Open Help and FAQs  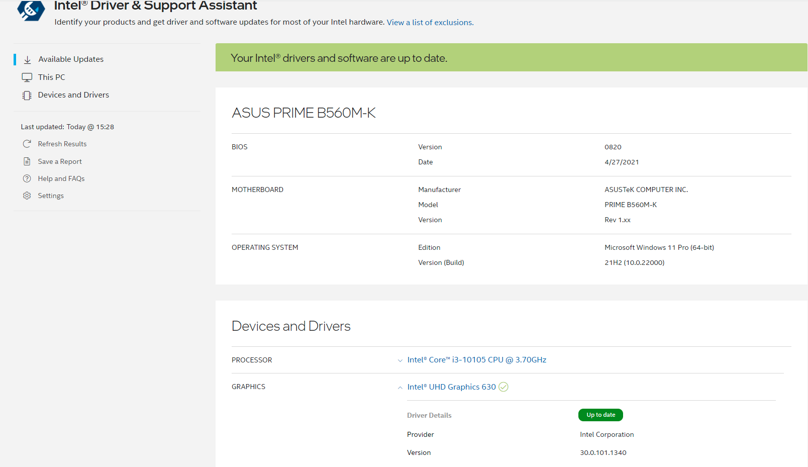61,178
